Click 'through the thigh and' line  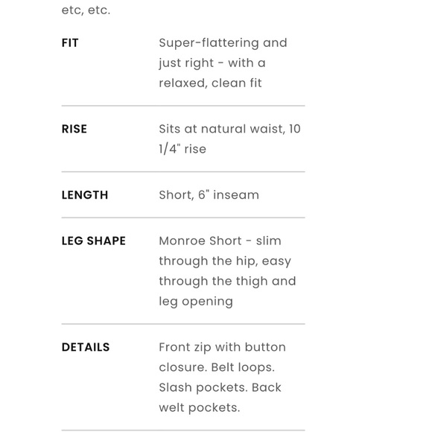[227, 282]
